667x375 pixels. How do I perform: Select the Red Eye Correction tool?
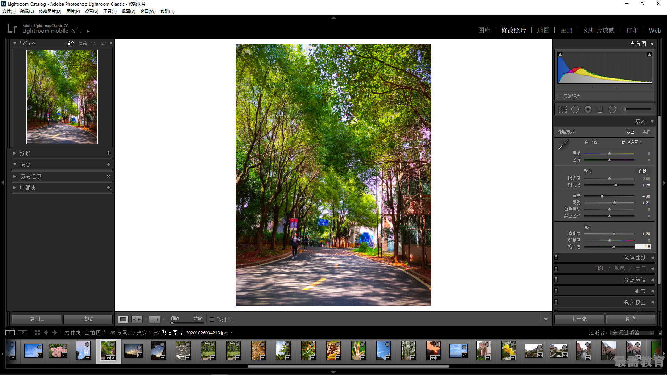588,109
